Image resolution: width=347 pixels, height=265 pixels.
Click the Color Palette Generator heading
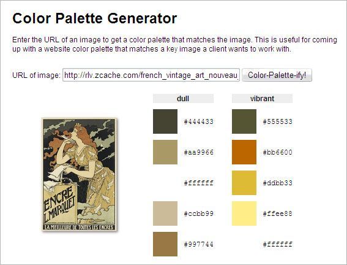click(95, 18)
